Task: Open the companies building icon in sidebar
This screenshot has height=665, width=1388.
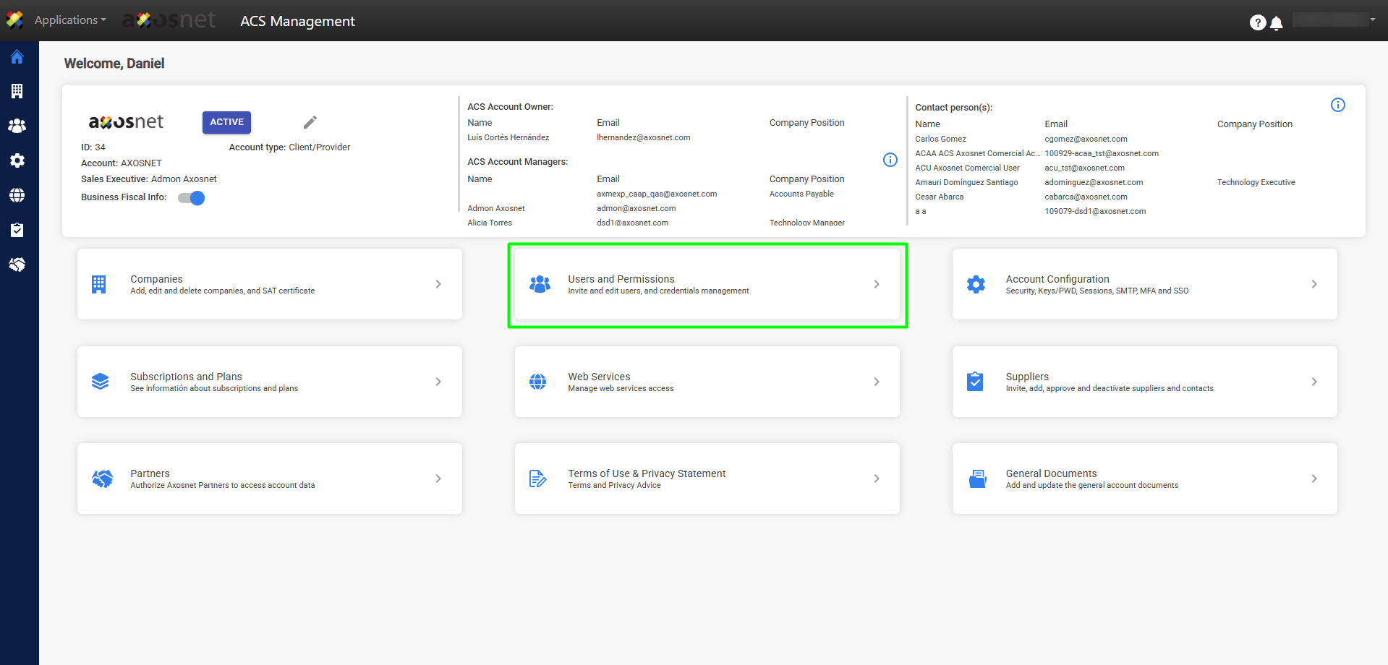Action: 17,91
